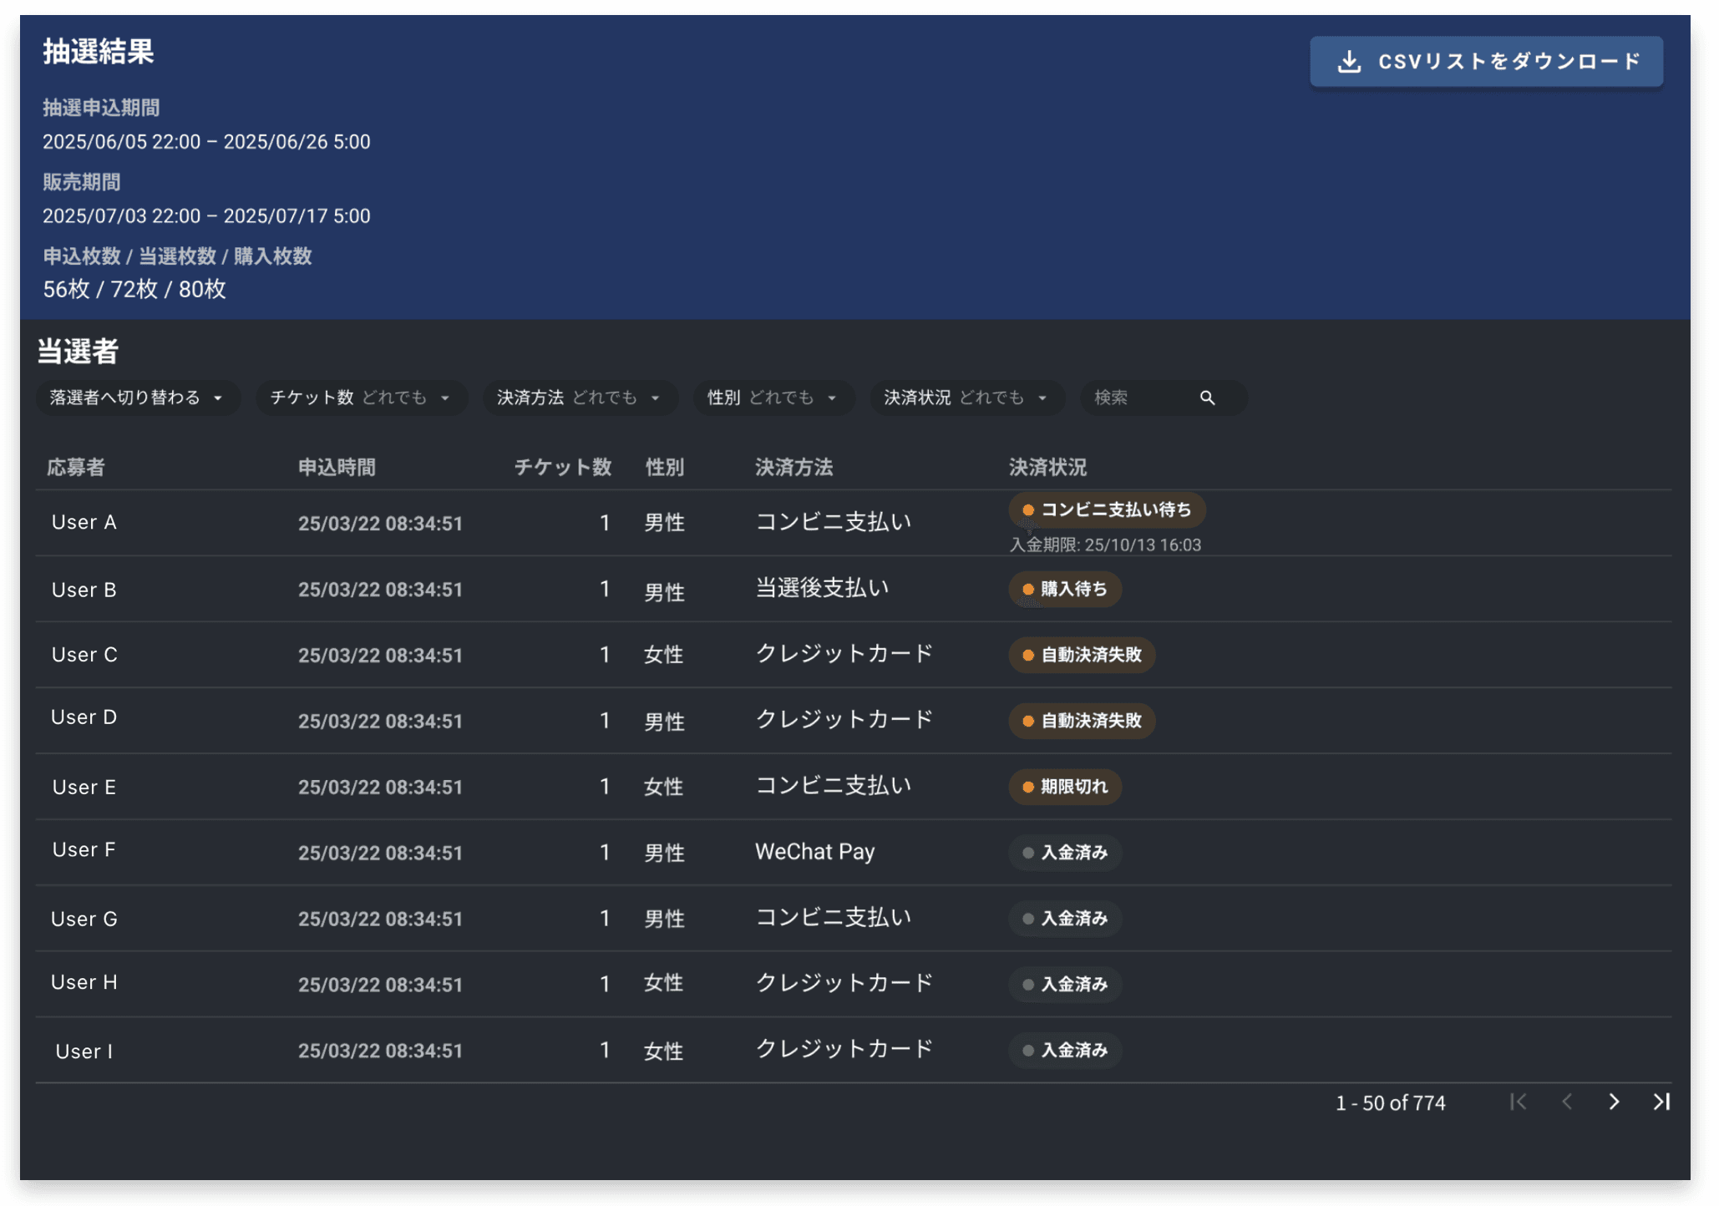The image size is (1719, 1206).
Task: Click the orange dot on the 期限切れ badge
Action: (1027, 787)
